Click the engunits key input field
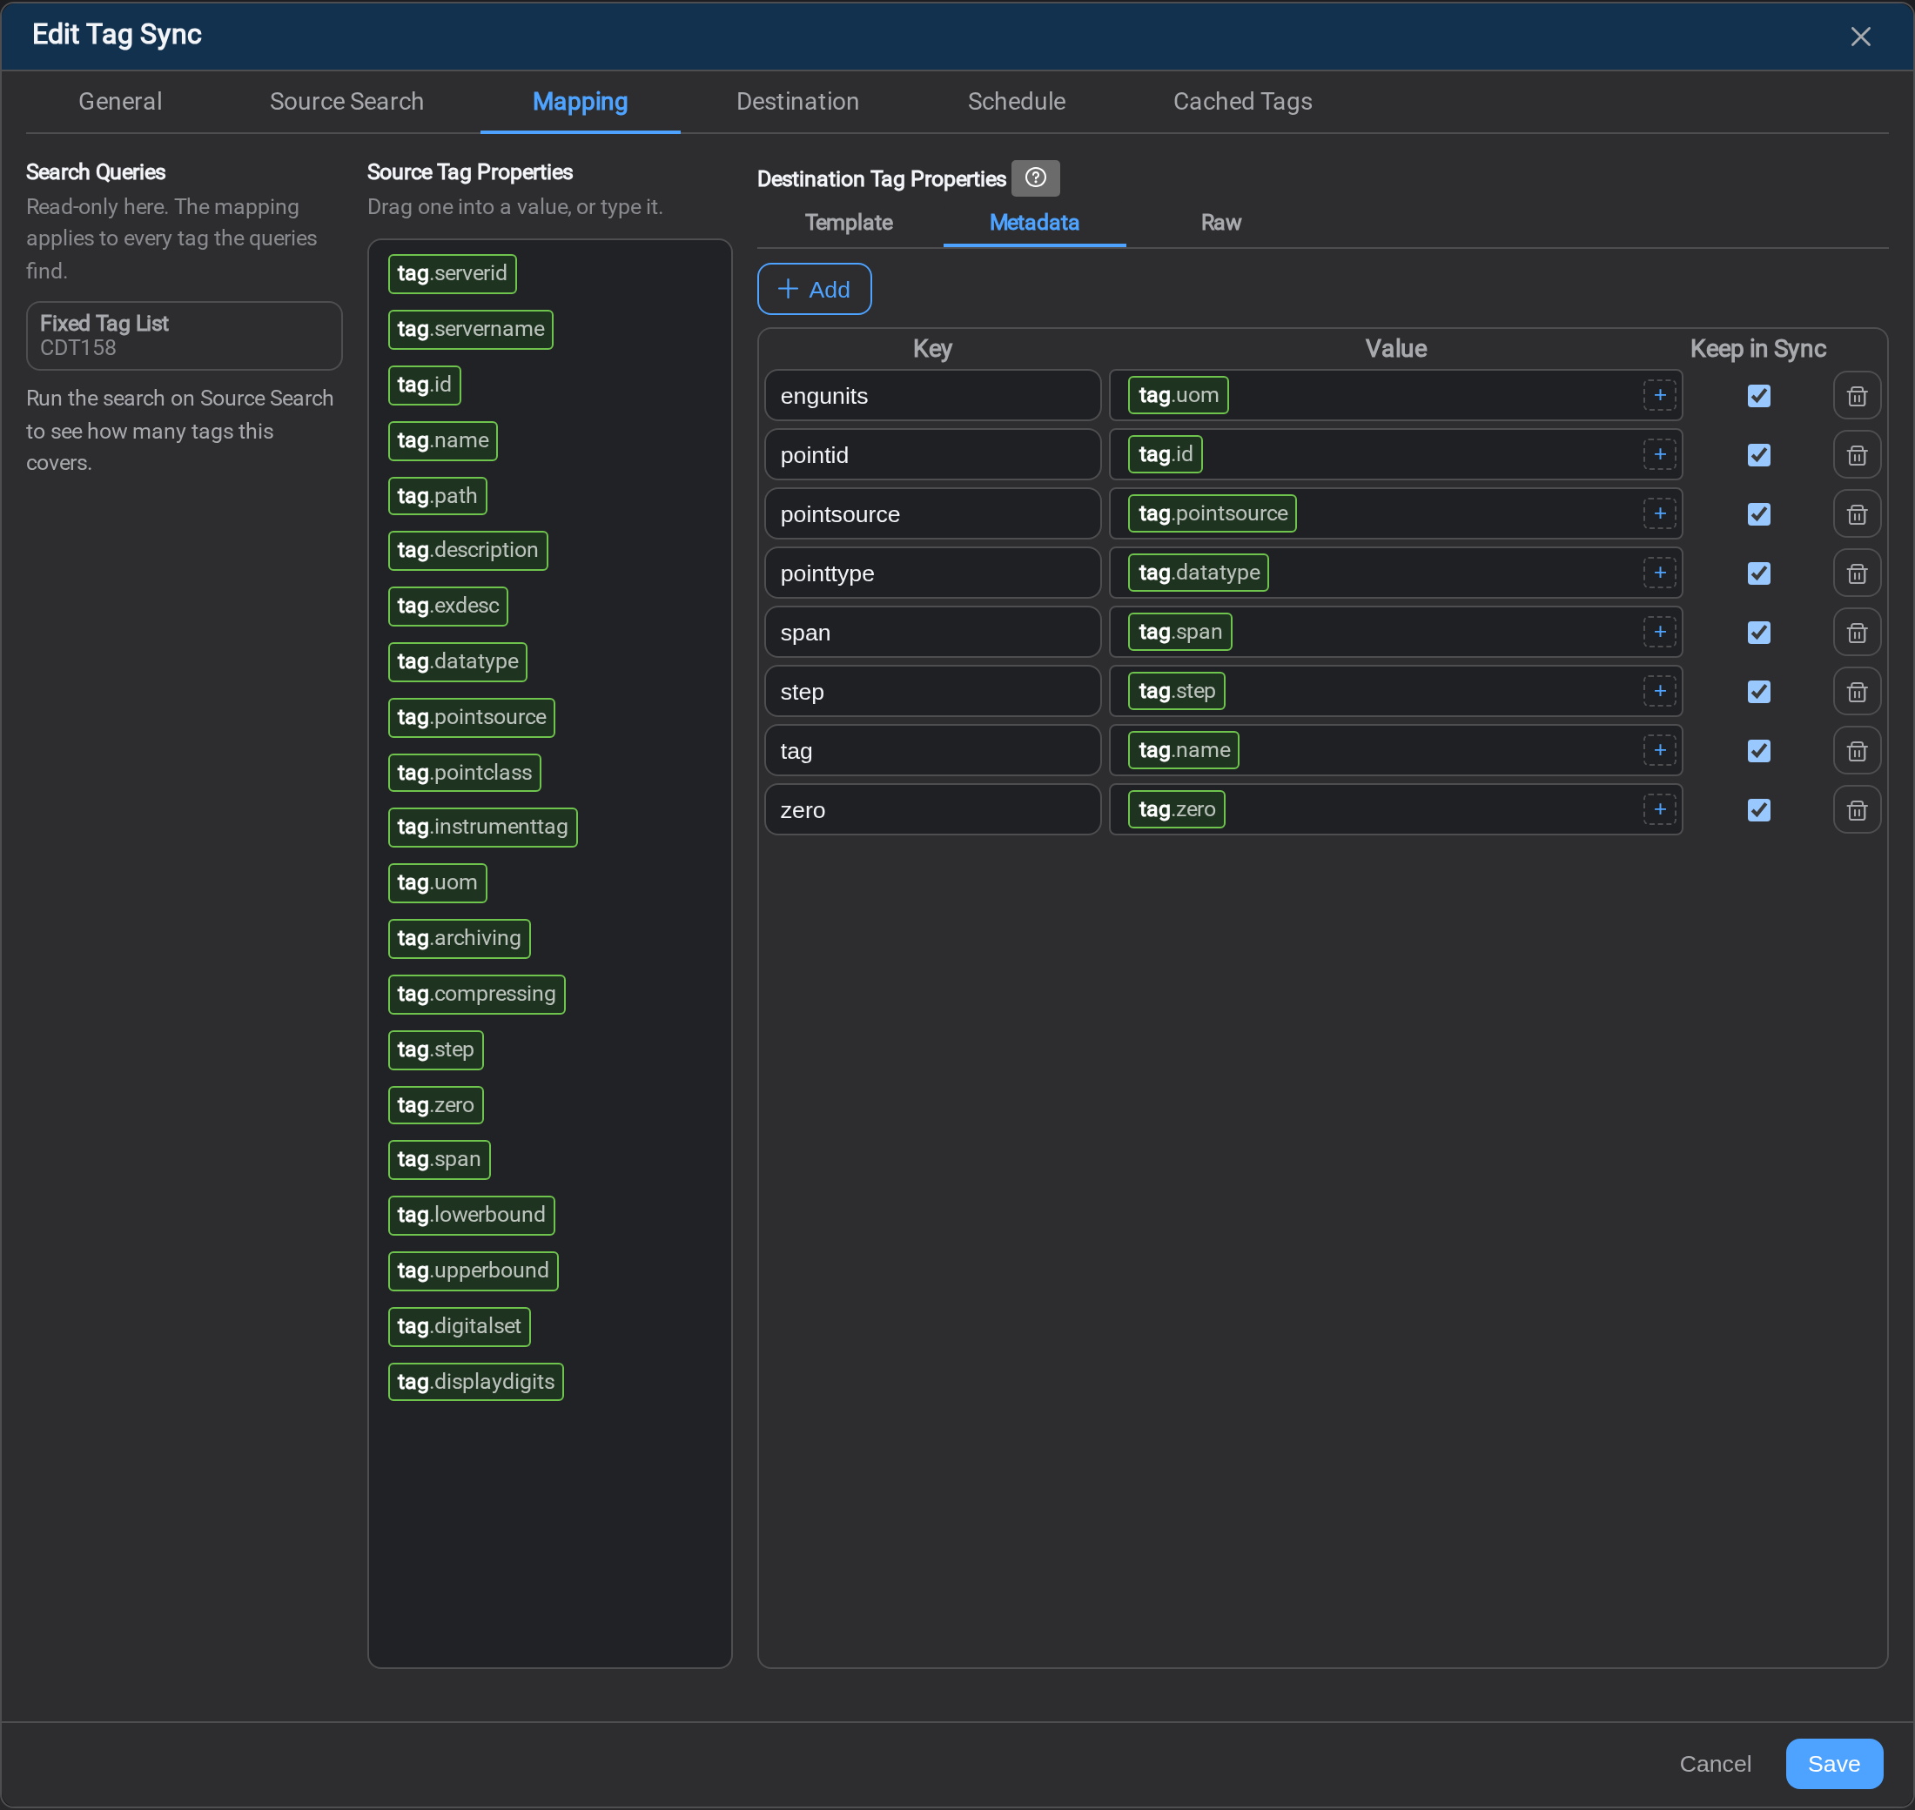Viewport: 1915px width, 1810px height. pyautogui.click(x=932, y=396)
